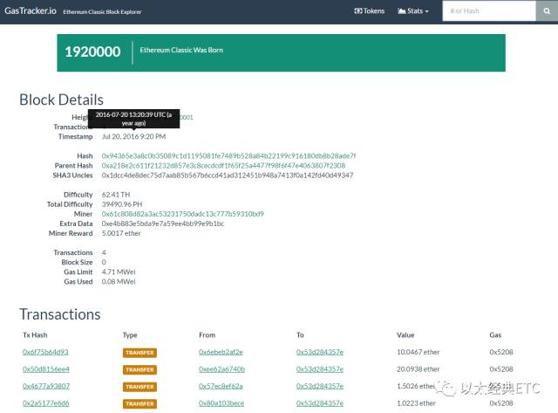Viewport: 558px width, 413px height.
Task: Select value '1.0223 ether'
Action: (x=416, y=403)
